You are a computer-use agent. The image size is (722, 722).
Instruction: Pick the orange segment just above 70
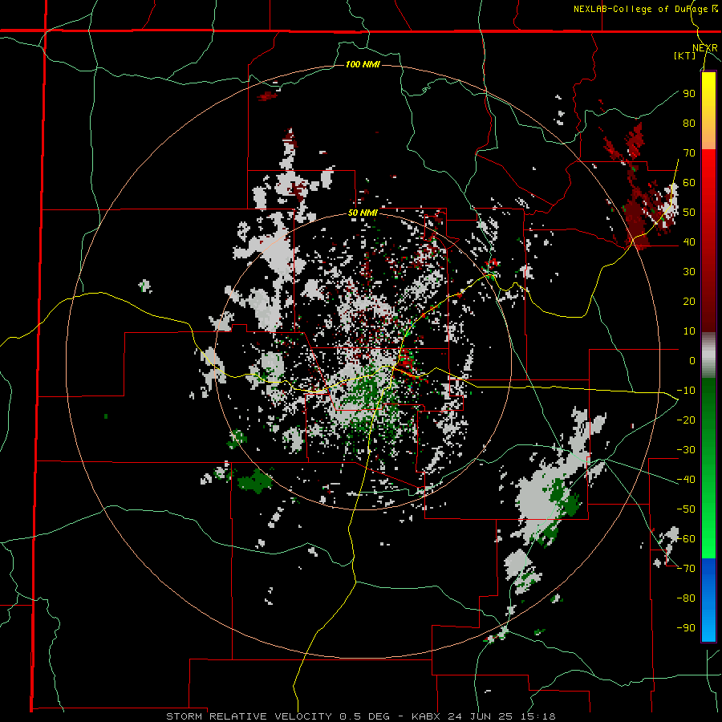tap(708, 138)
